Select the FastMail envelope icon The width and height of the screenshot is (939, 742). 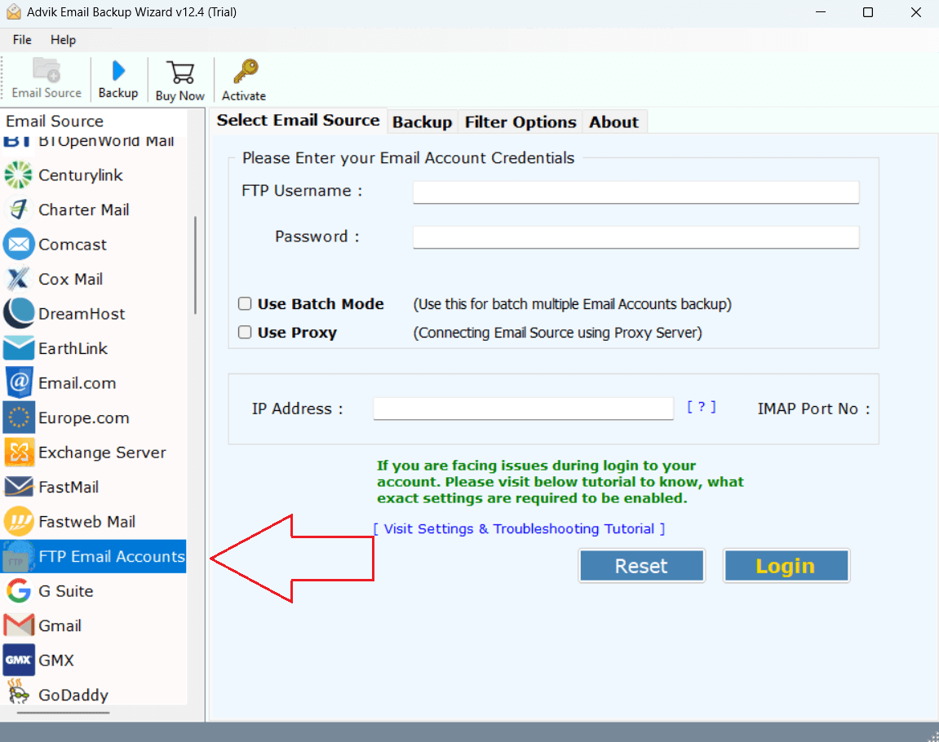pyautogui.click(x=18, y=487)
